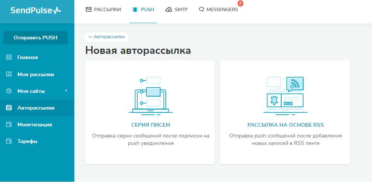Open the РАССЫЛКИ tab
Screen dimensions: 372x182
point(103,10)
